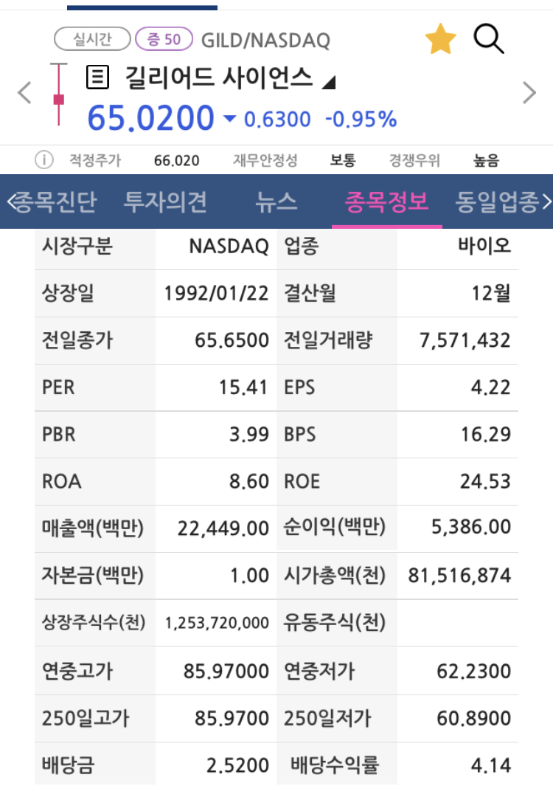Click the 결산월 value 12월
The height and width of the screenshot is (786, 553).
491,293
